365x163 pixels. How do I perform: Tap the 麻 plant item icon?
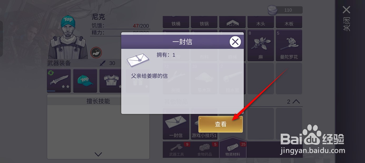(x=261, y=45)
